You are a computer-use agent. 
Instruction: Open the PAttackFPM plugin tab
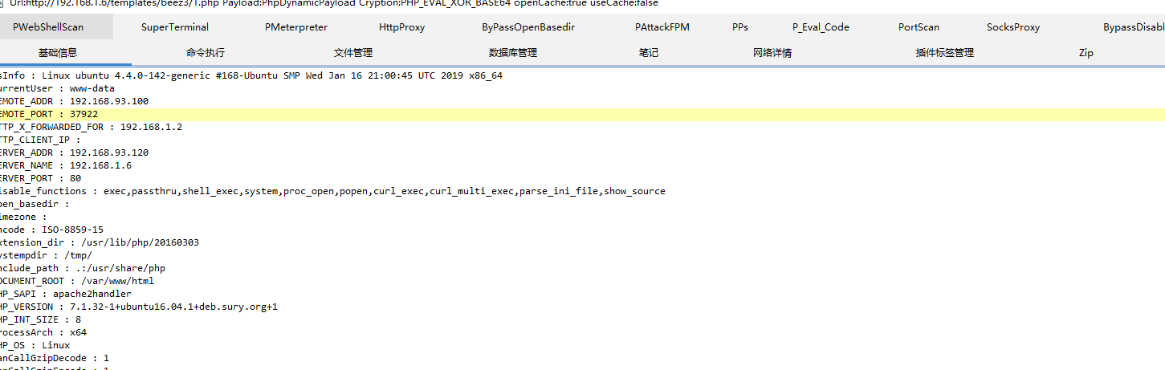(x=662, y=27)
